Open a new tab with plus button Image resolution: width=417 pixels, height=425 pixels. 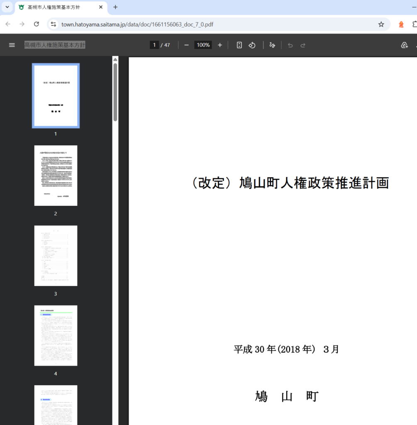pyautogui.click(x=115, y=7)
